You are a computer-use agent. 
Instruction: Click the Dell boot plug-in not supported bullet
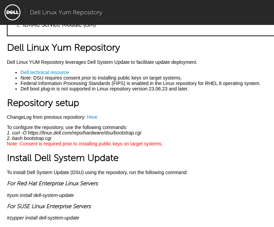coord(104,89)
